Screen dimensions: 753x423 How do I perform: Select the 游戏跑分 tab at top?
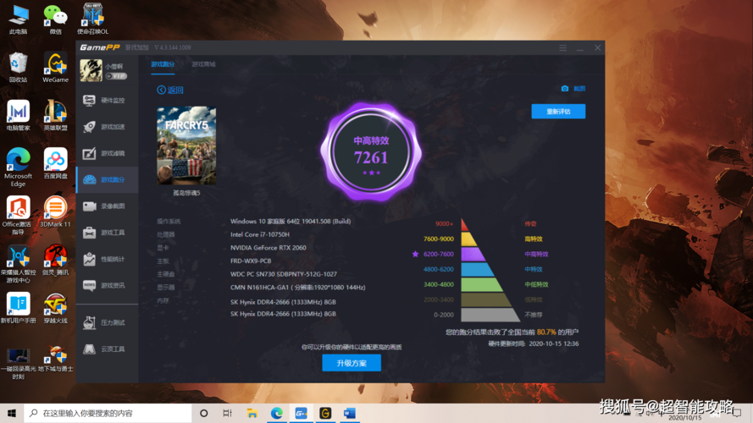pos(163,64)
